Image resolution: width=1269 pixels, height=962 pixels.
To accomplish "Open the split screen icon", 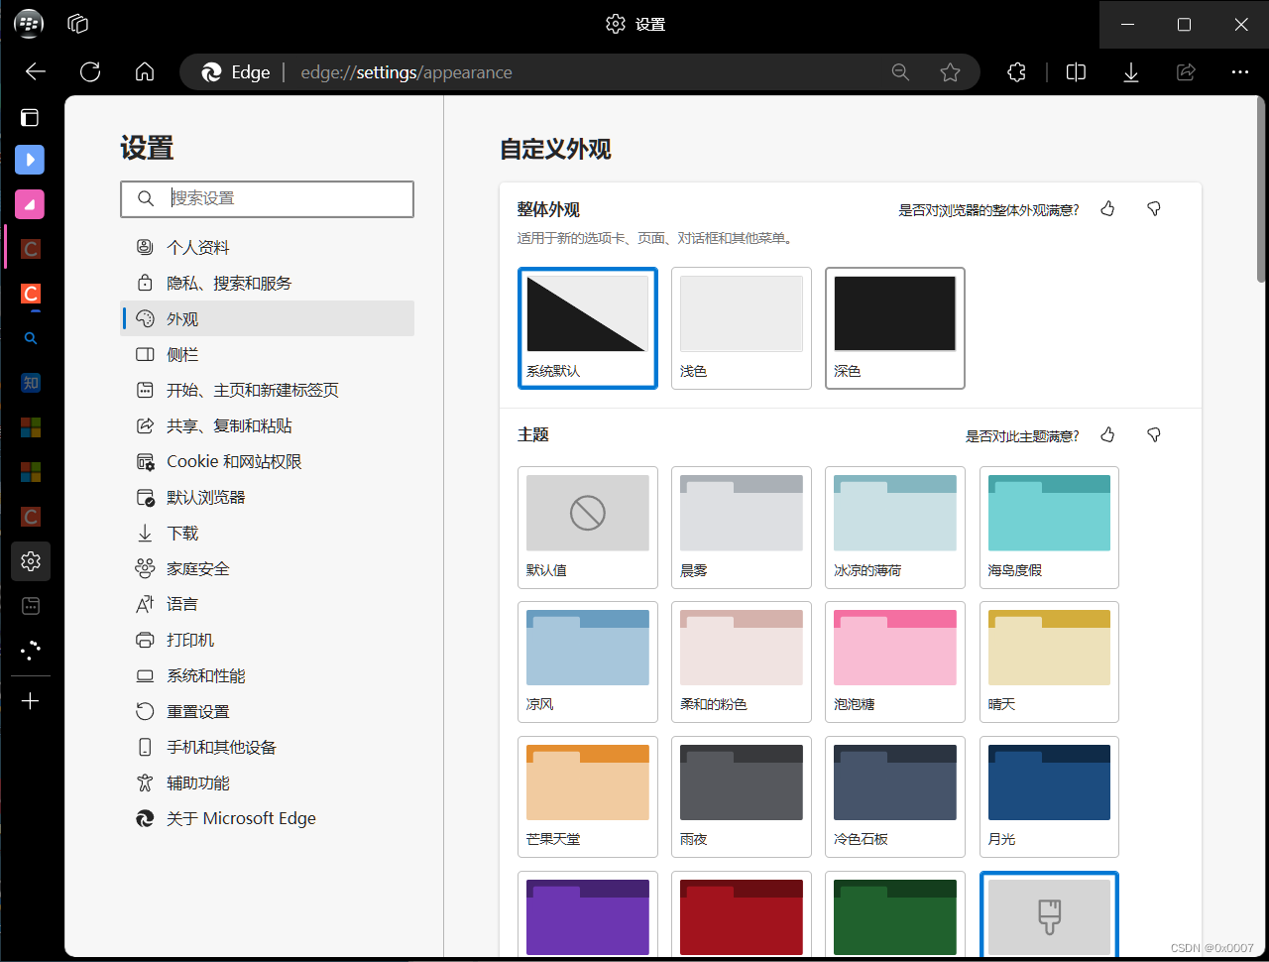I will point(1076,71).
